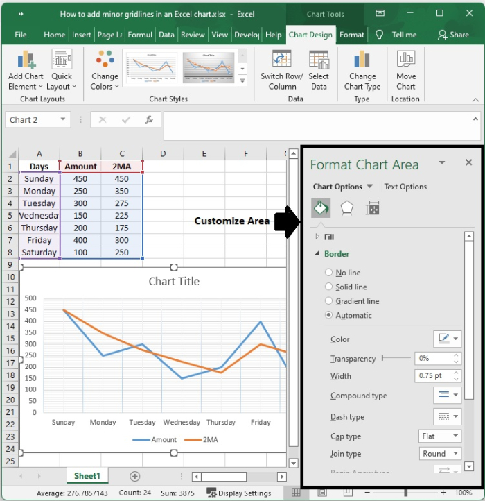The height and width of the screenshot is (501, 485).
Task: Select the No line radio button
Action: coord(328,272)
